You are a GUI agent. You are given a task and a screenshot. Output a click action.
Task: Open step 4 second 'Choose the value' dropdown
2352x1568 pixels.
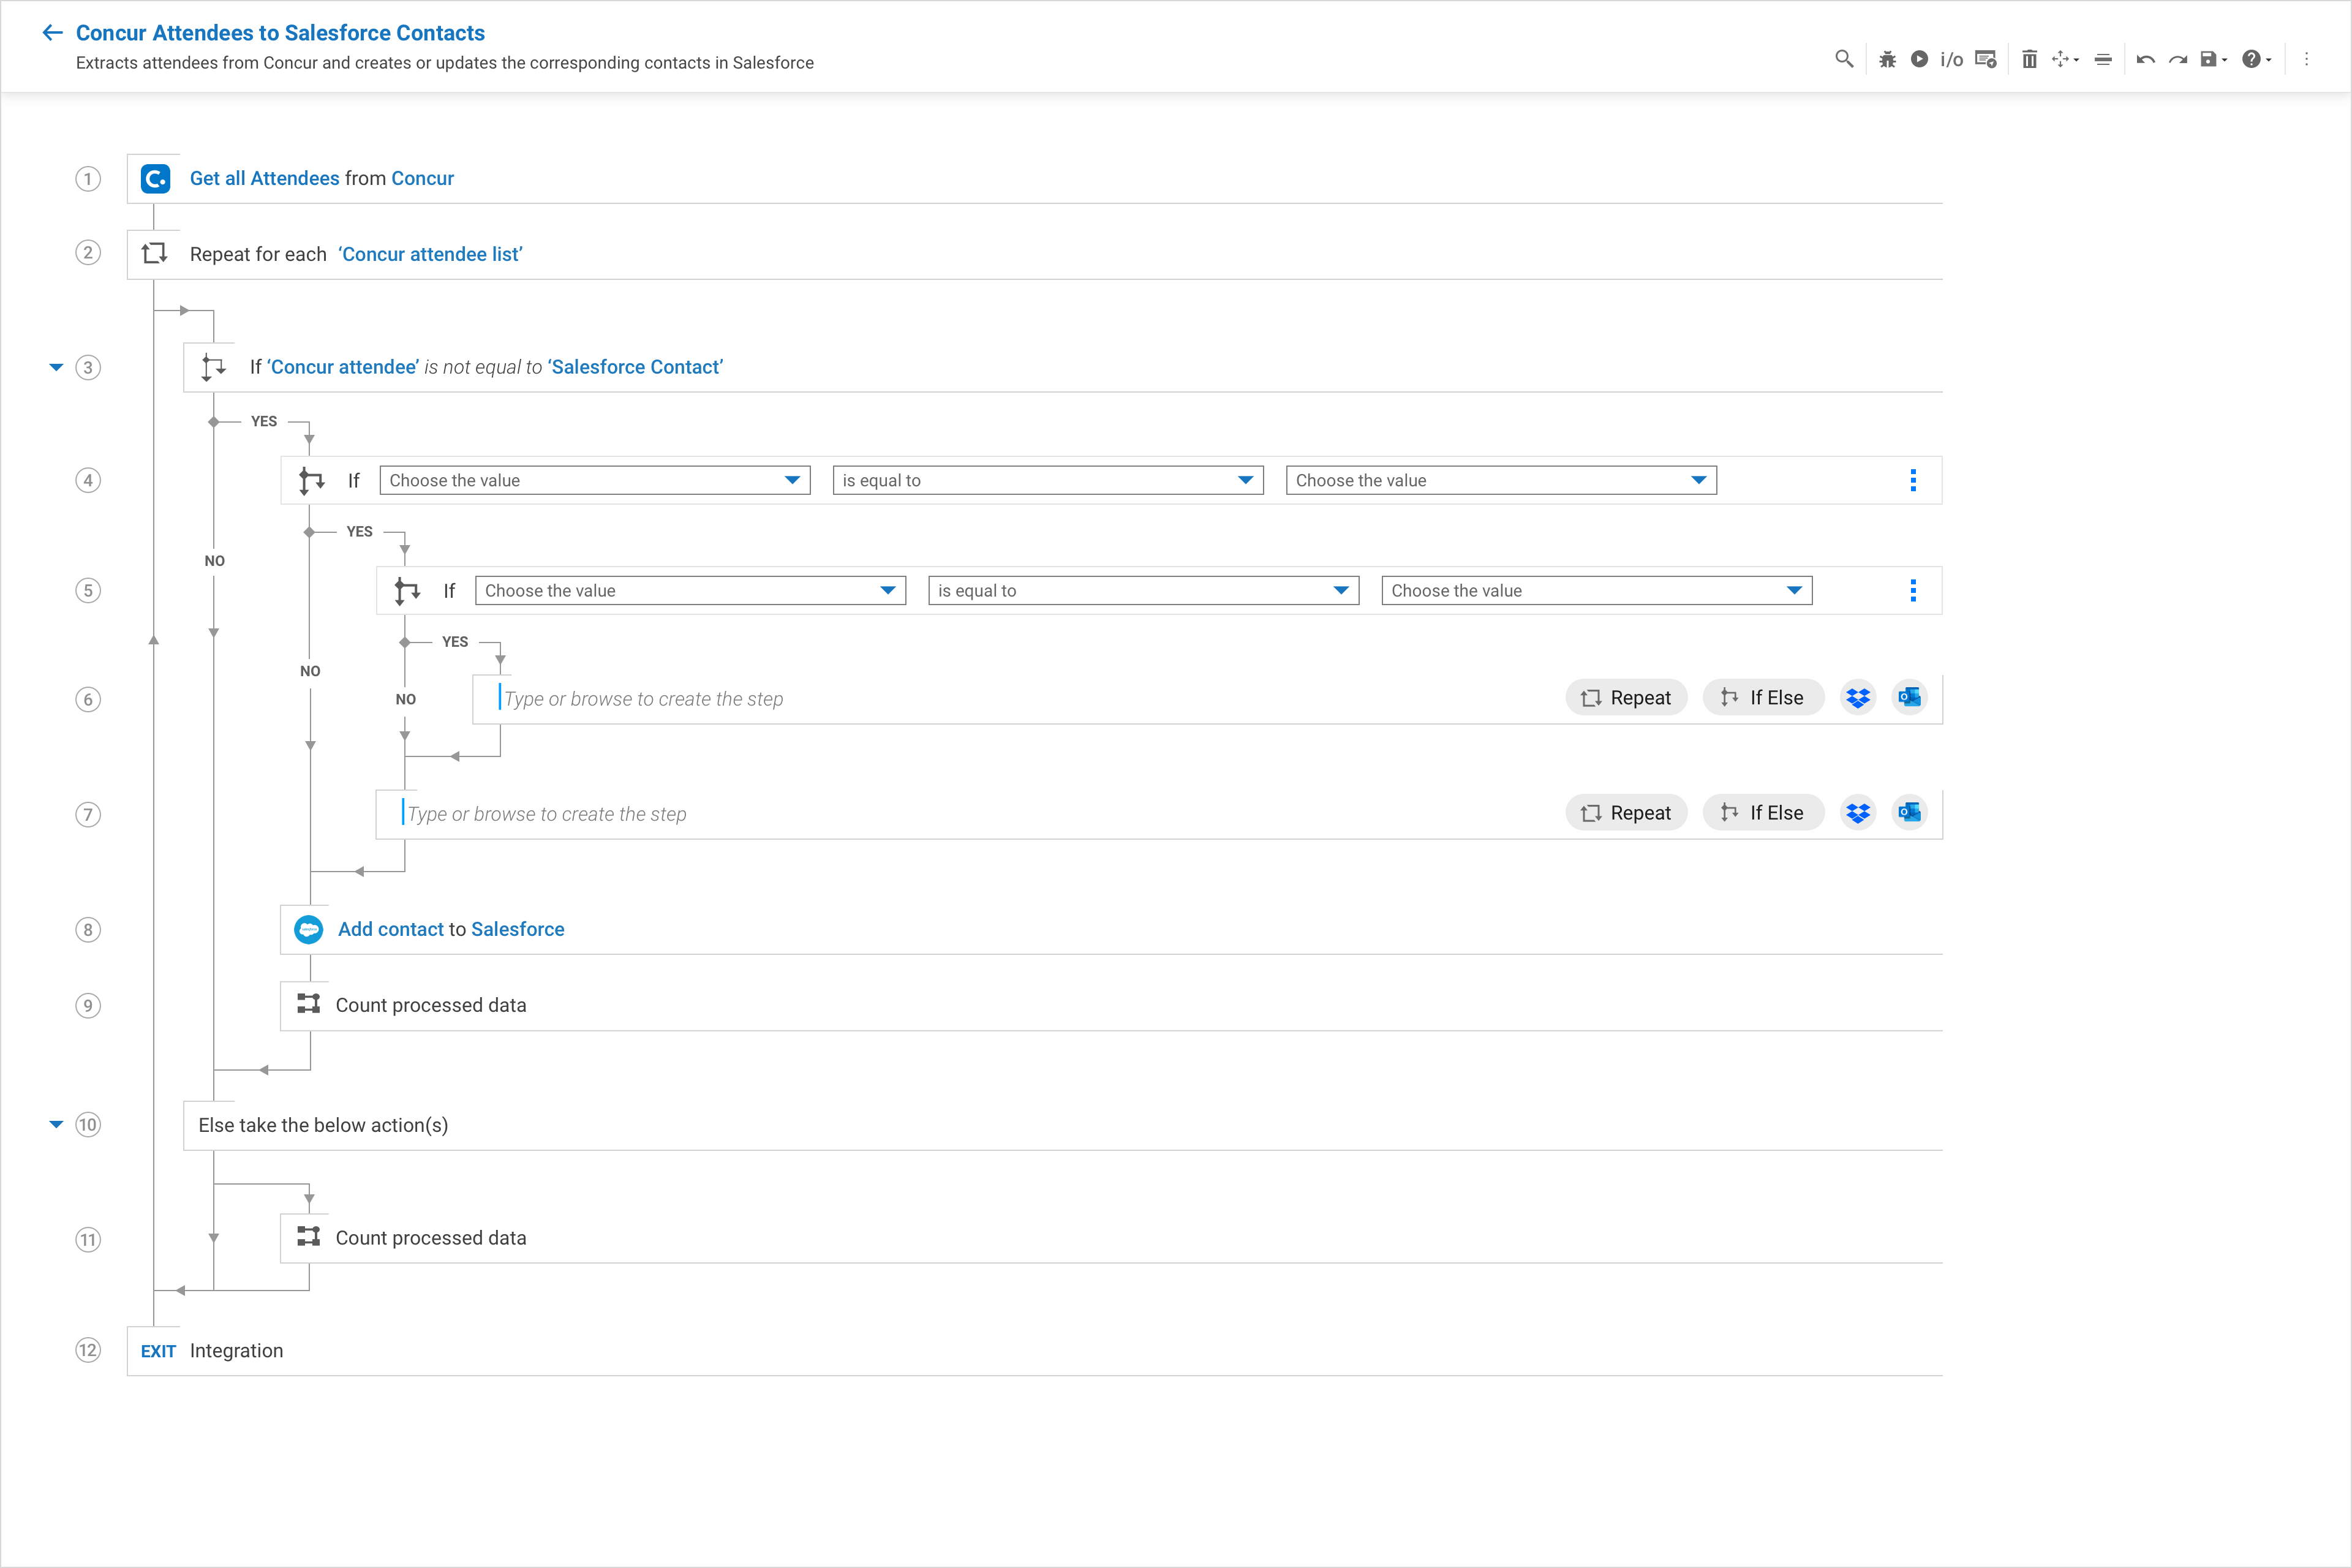[x=1501, y=480]
